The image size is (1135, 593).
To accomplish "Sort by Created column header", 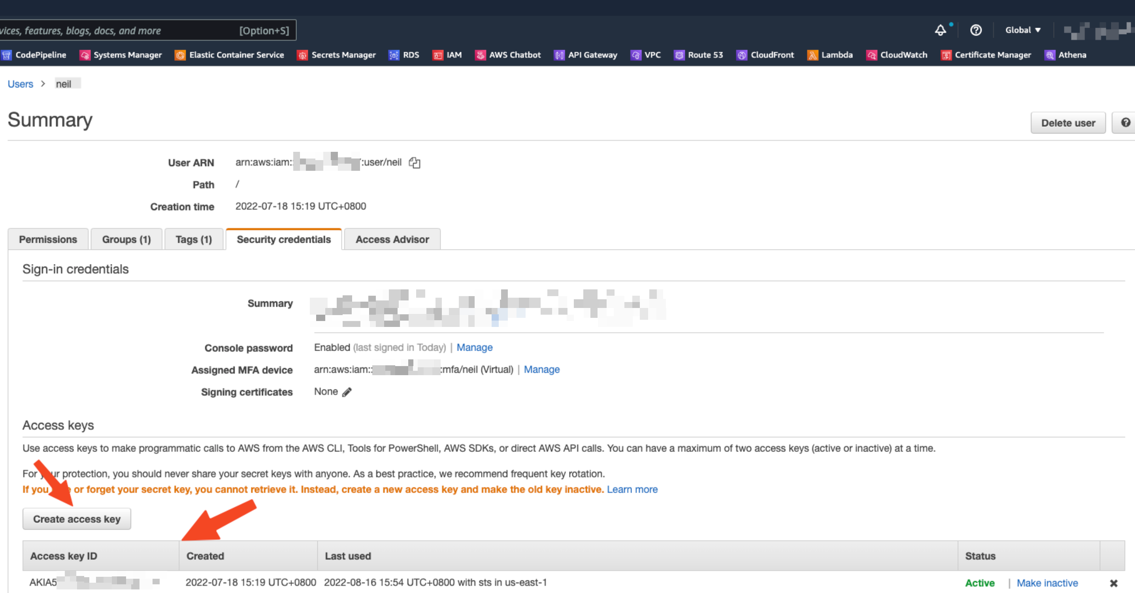I will click(248, 556).
